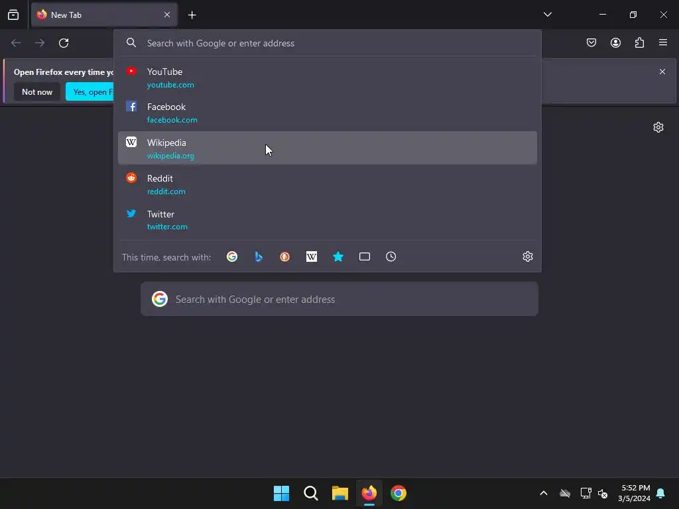Open the network tray icon
The width and height of the screenshot is (679, 509).
(x=586, y=493)
